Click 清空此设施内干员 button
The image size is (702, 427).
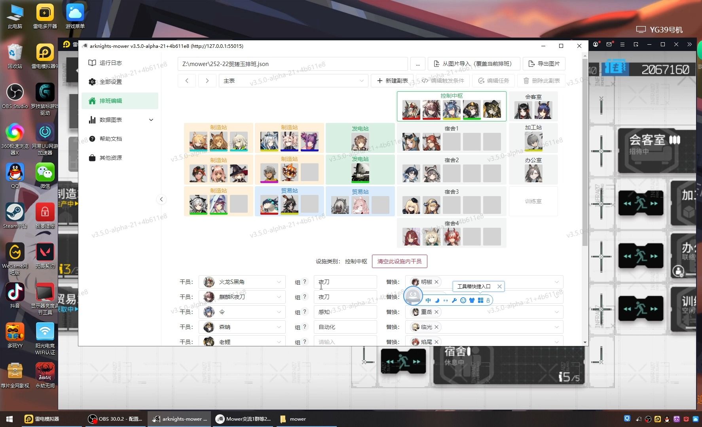pos(399,261)
